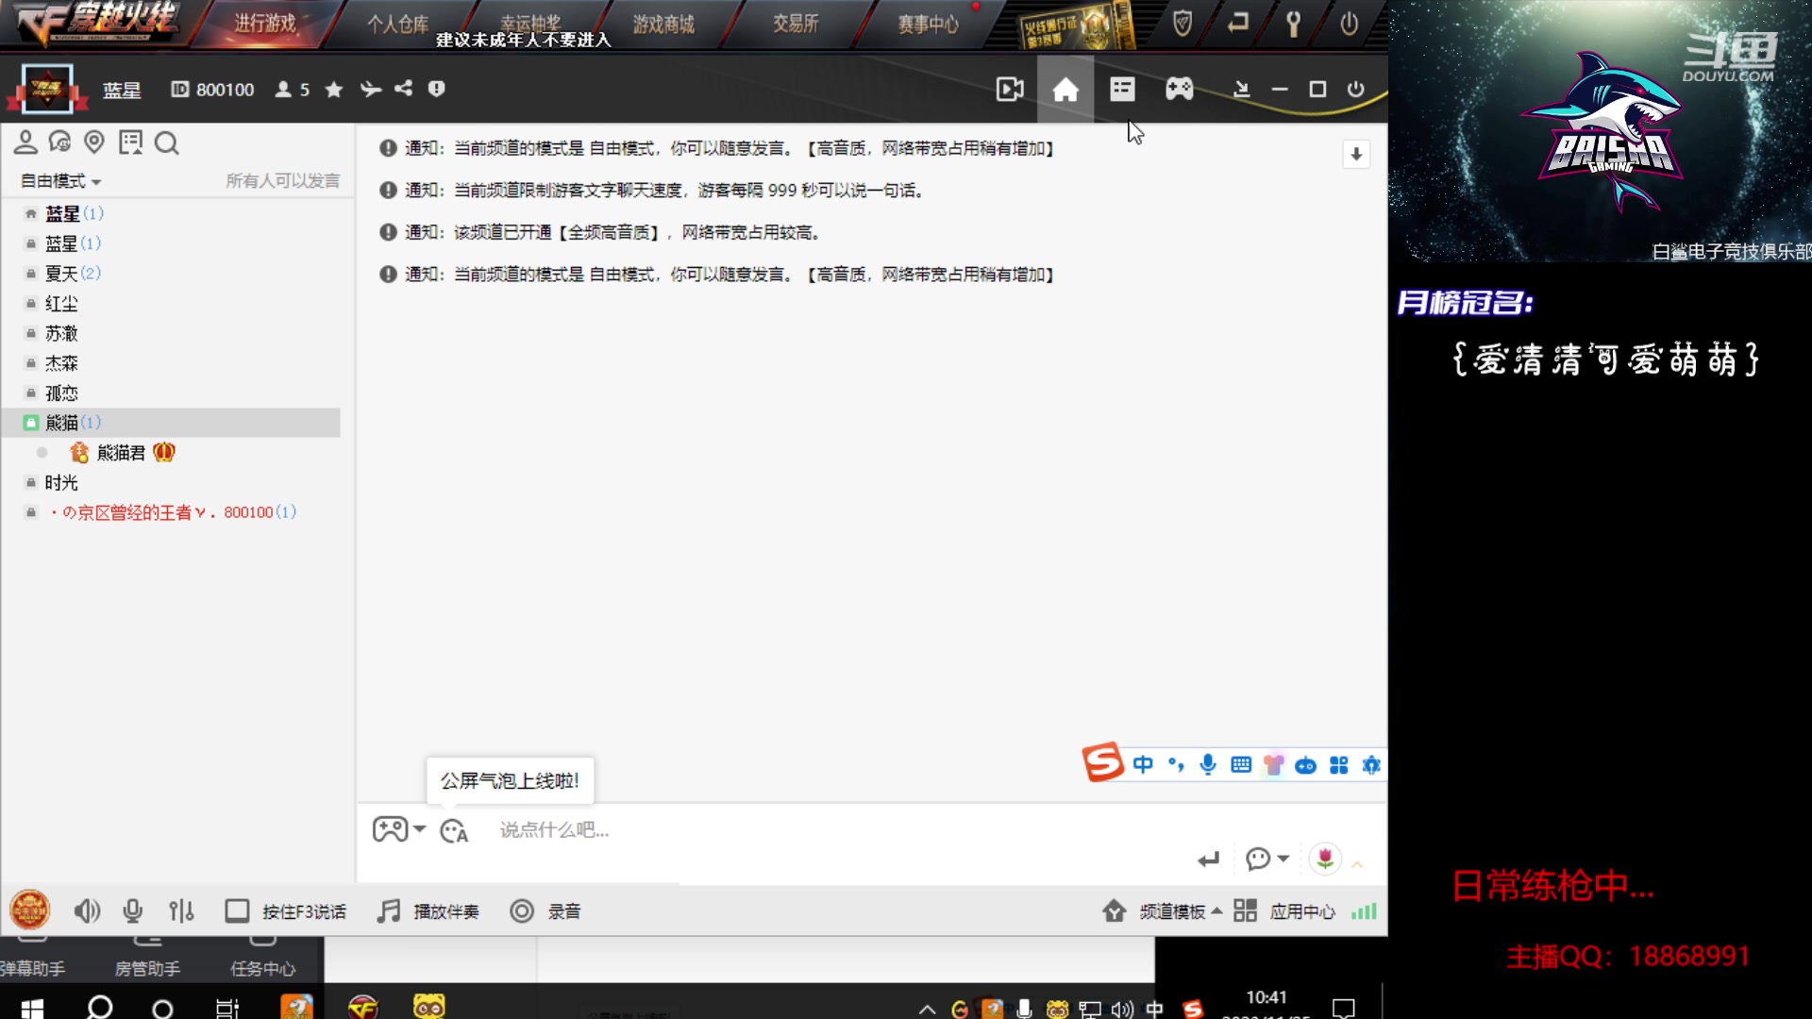This screenshot has width=1812, height=1019.
Task: Click the flower gift icon
Action: (x=1325, y=859)
